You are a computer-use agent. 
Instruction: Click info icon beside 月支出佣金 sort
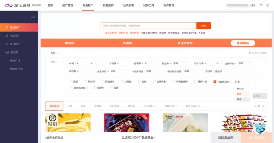[x=199, y=106]
